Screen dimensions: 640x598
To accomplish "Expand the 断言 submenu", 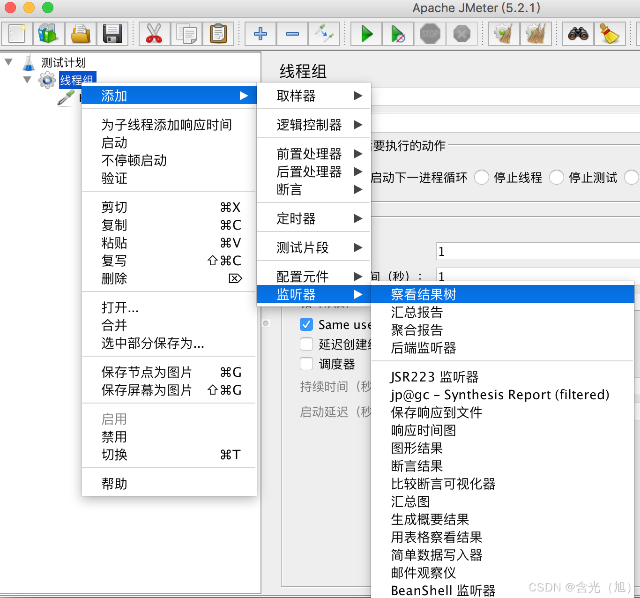I will 314,189.
